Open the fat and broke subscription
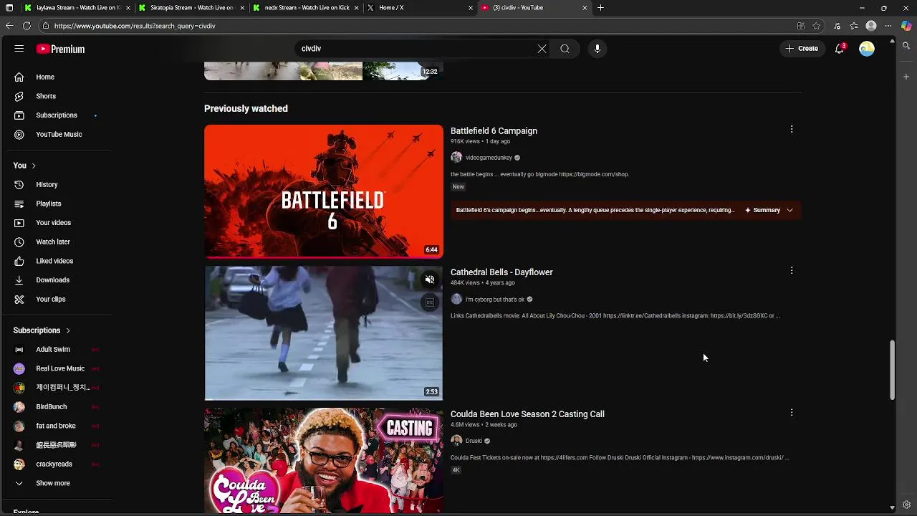The image size is (917, 516). point(57,426)
